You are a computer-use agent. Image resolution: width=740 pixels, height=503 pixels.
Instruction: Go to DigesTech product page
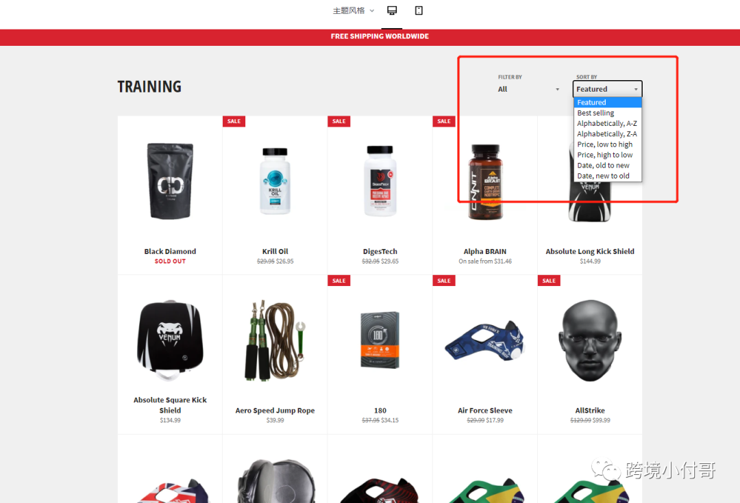pyautogui.click(x=380, y=251)
